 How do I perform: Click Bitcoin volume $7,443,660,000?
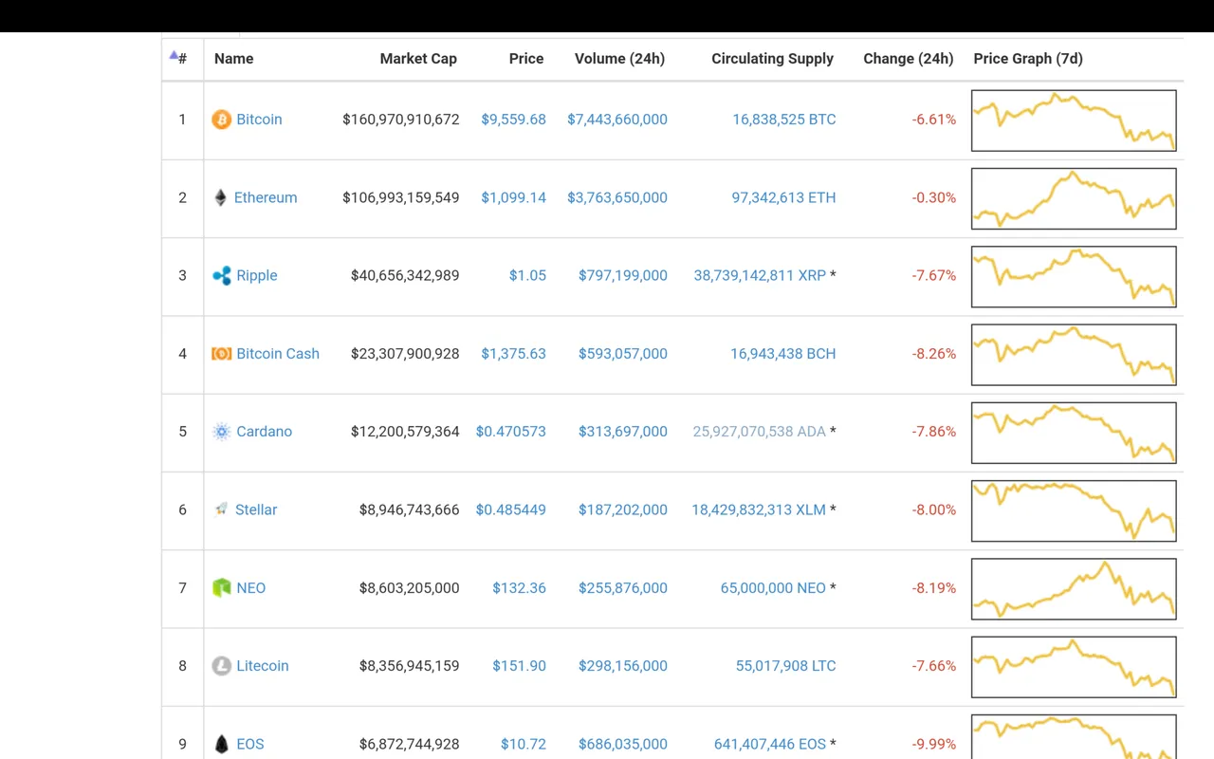click(617, 120)
